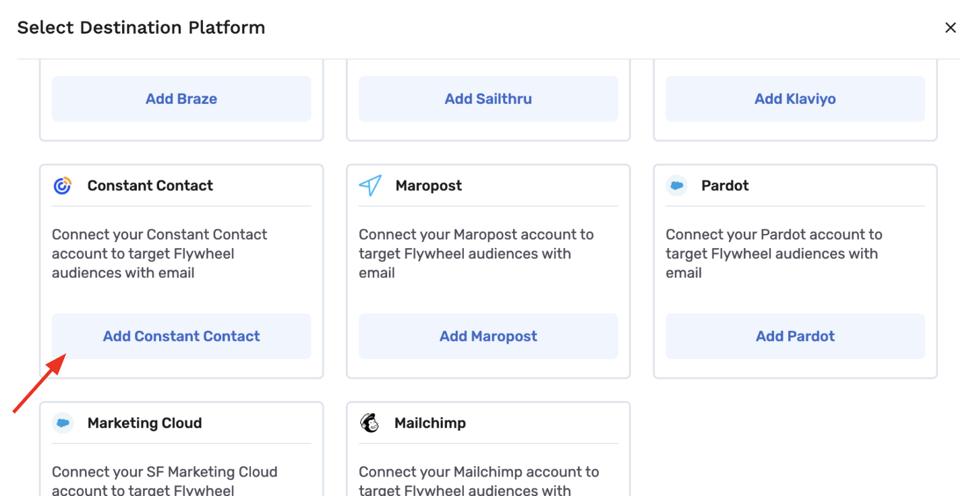979x496 pixels.
Task: Click the Add Maropost button
Action: click(488, 336)
